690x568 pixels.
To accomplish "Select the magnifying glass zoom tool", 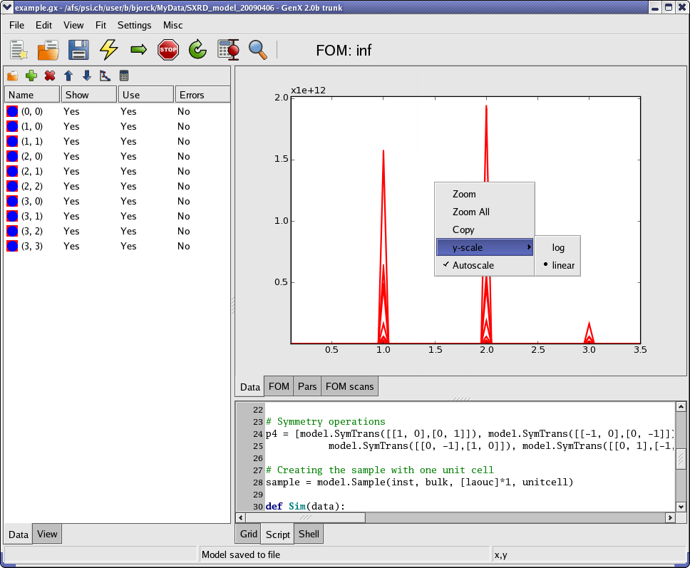I will tap(258, 50).
